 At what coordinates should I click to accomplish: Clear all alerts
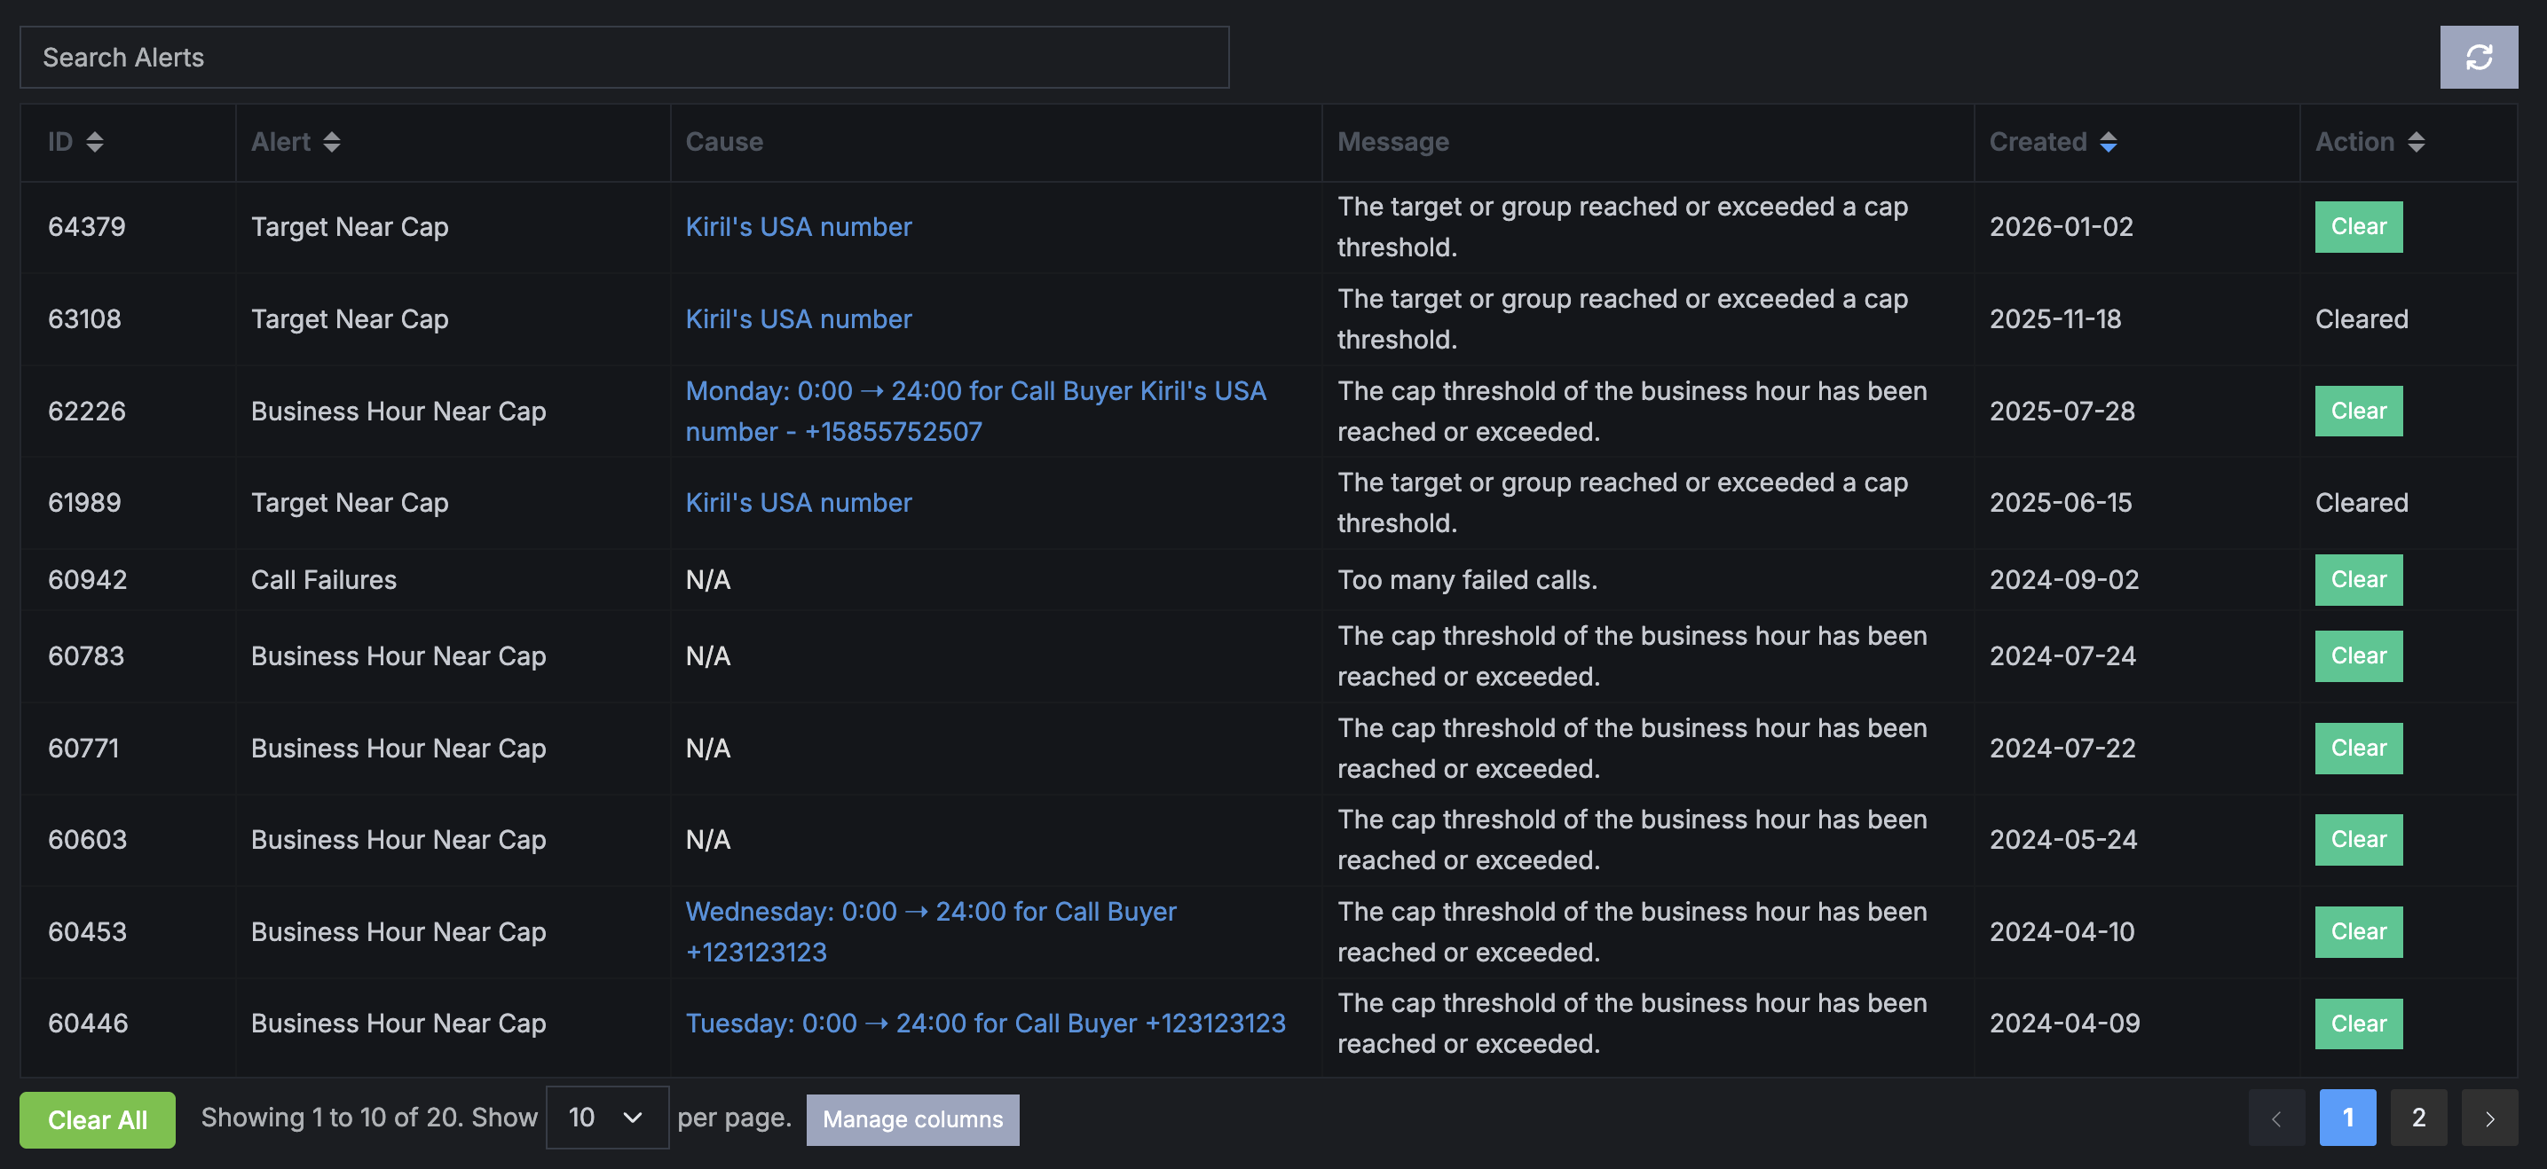pyautogui.click(x=97, y=1119)
